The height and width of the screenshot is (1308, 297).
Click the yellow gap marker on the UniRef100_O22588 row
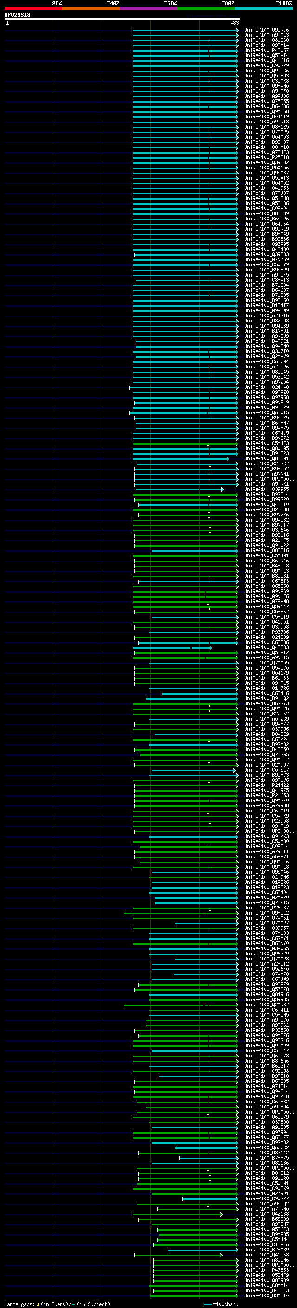[209, 511]
